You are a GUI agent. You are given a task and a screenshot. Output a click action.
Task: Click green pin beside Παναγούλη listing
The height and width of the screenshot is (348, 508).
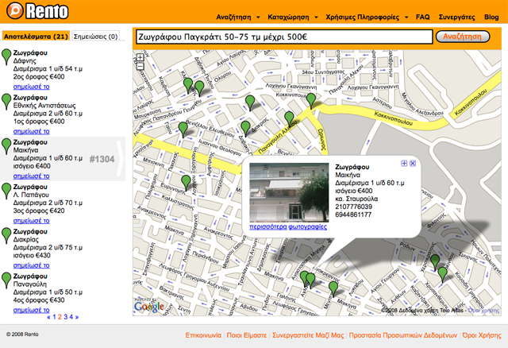click(x=6, y=280)
